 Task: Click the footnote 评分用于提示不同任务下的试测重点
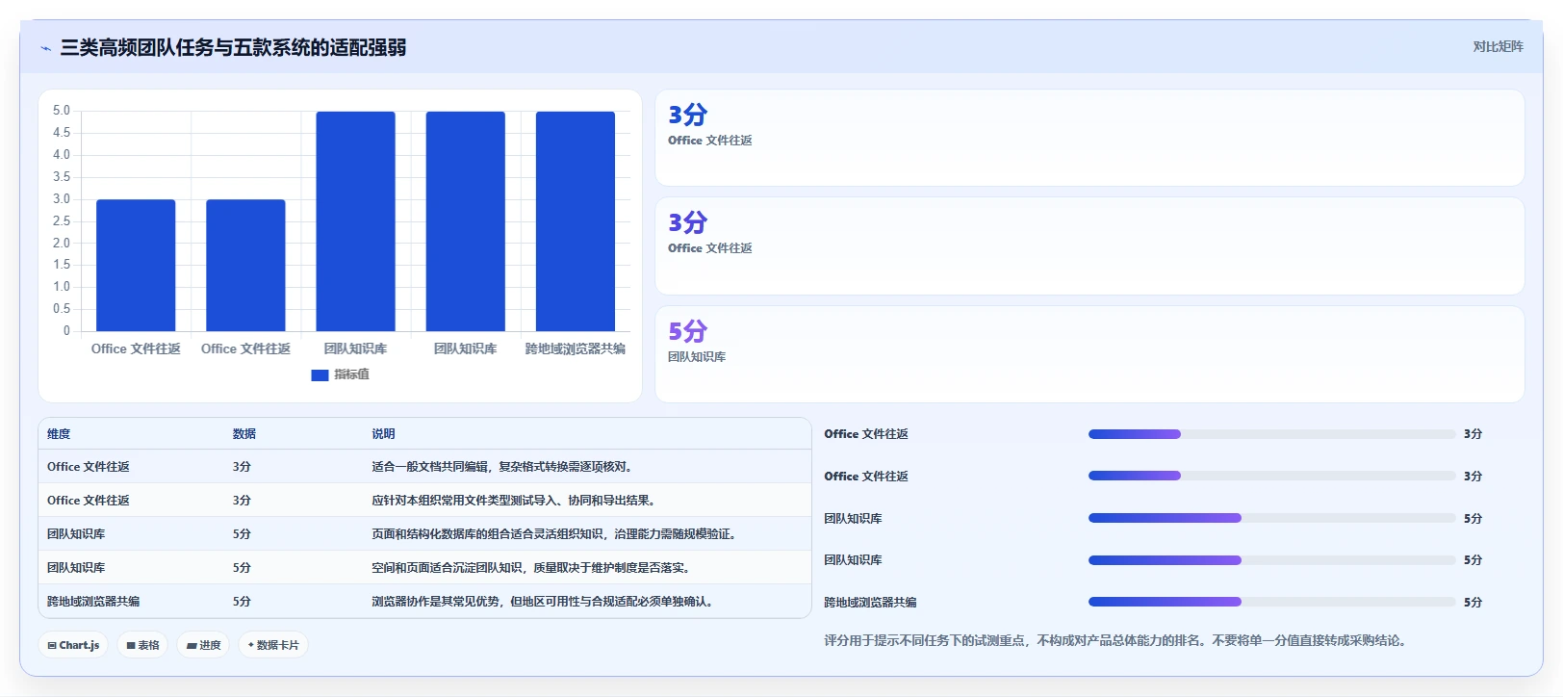coord(1117,640)
